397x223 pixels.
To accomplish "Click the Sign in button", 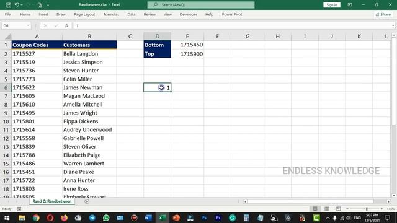I will (x=332, y=5).
